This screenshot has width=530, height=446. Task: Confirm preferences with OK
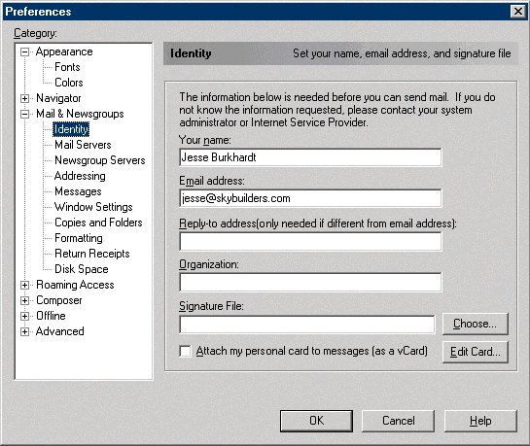316,421
